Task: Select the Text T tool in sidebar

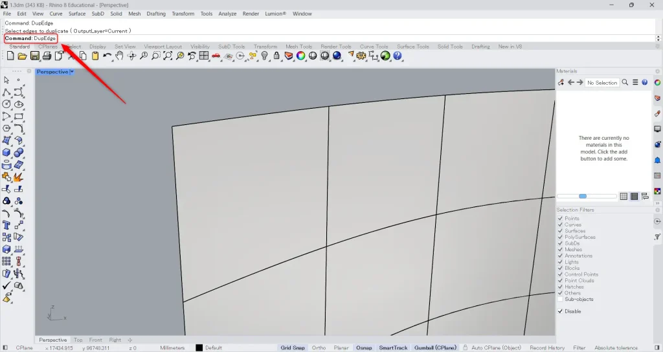Action: click(x=6, y=225)
